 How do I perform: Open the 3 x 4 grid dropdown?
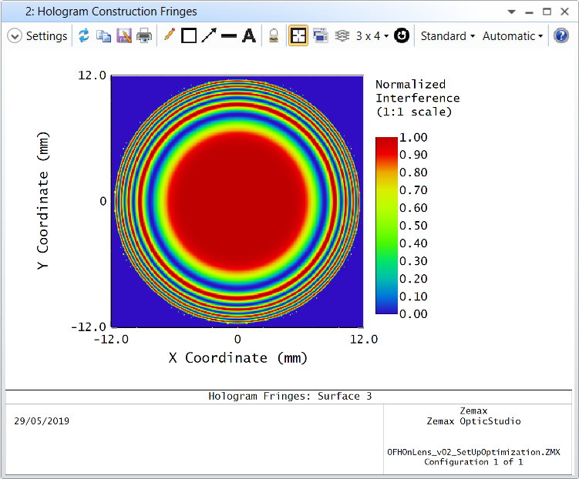pos(372,35)
